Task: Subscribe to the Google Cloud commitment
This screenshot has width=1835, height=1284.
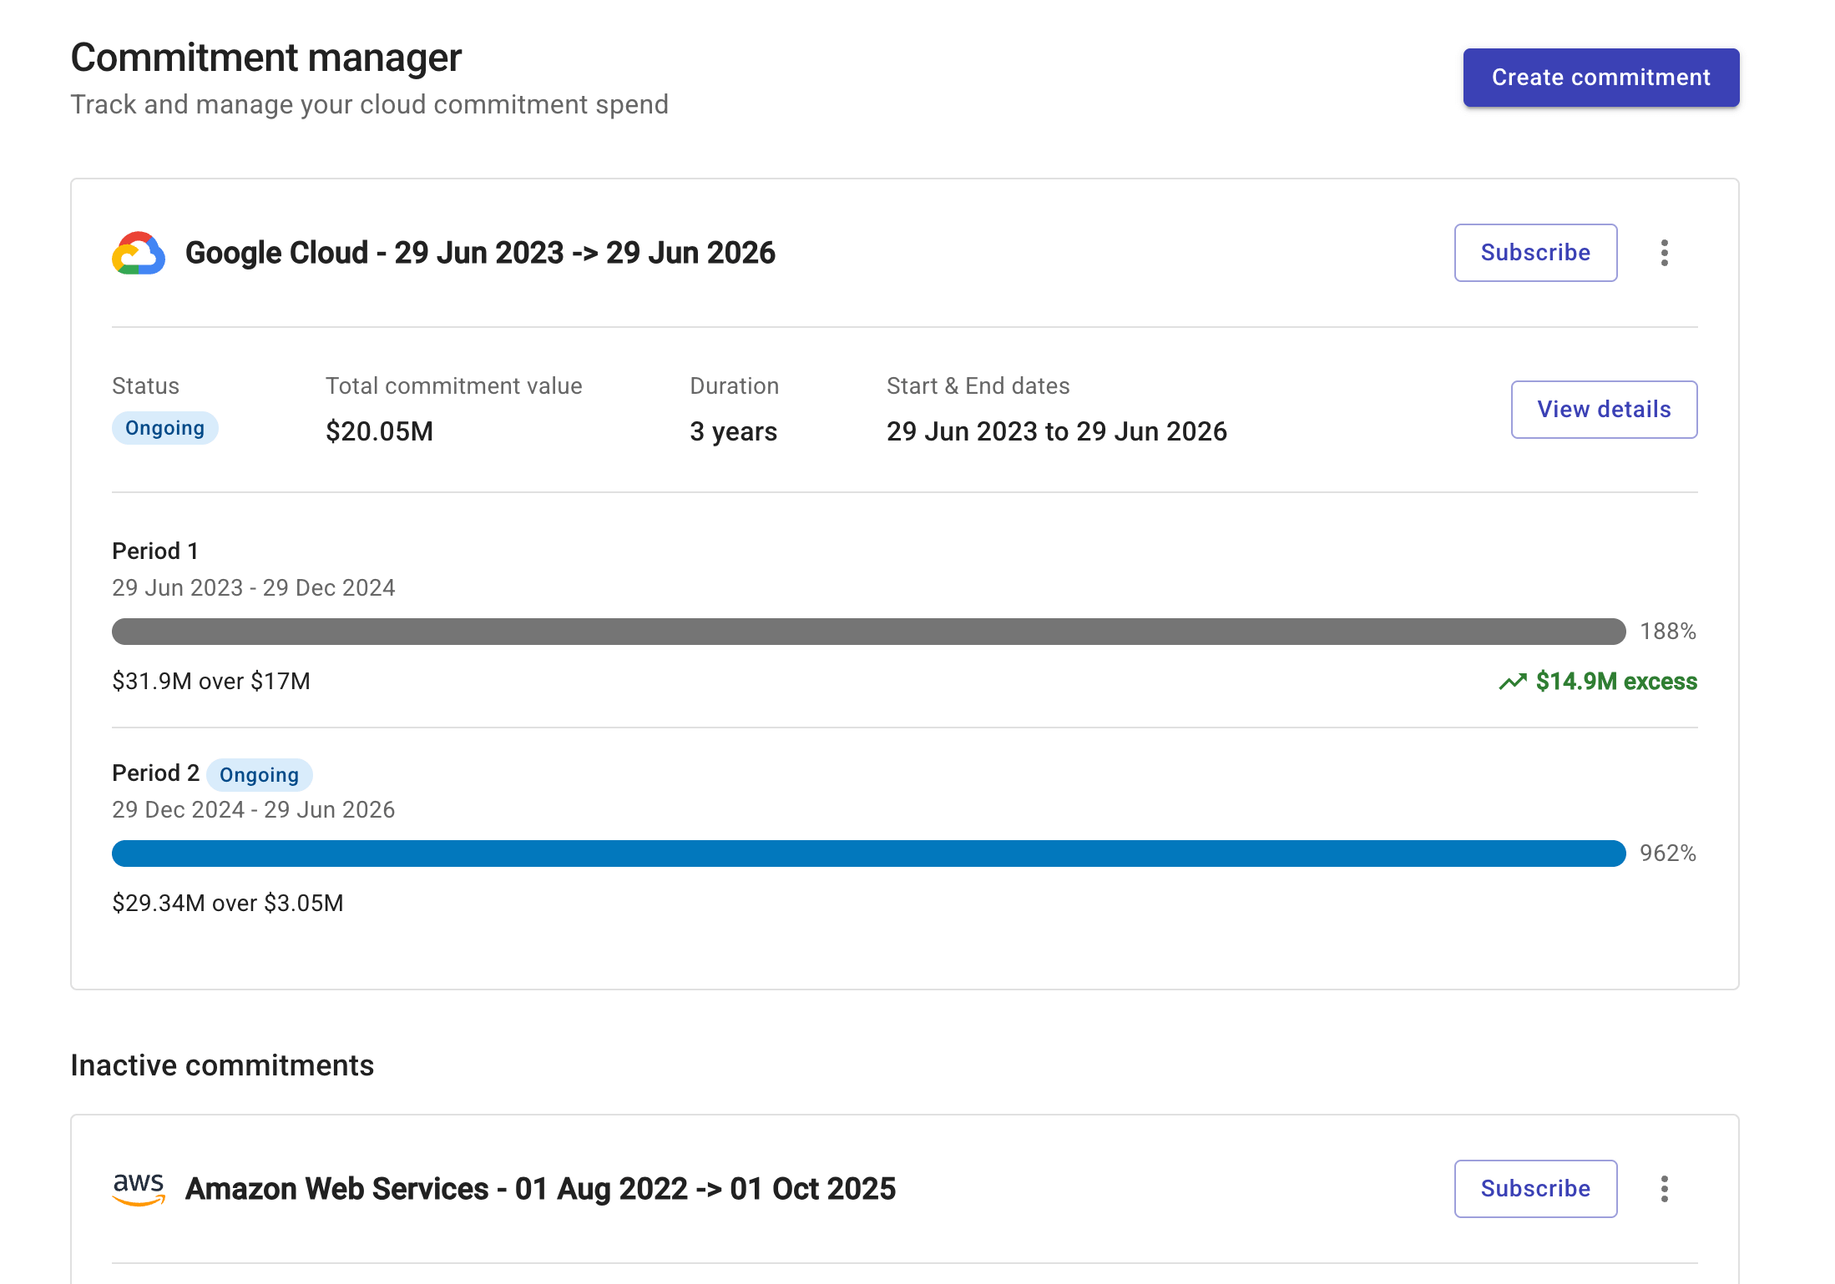Action: [1535, 252]
